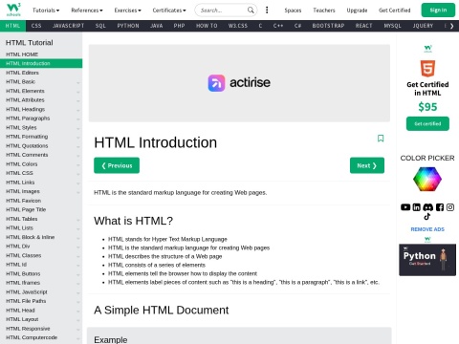This screenshot has width=459, height=344.
Task: Show more languages with right arrow
Action: point(451,26)
